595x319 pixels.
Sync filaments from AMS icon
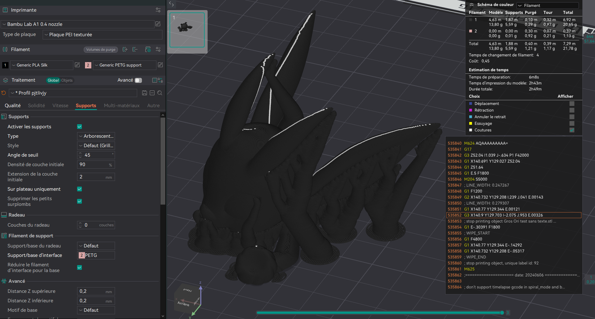(148, 49)
